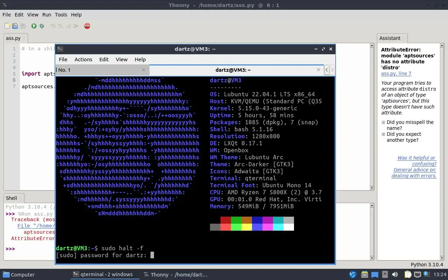Click the 'Python 3.10.4' interpreter status label
The image size is (448, 280).
tap(427, 265)
